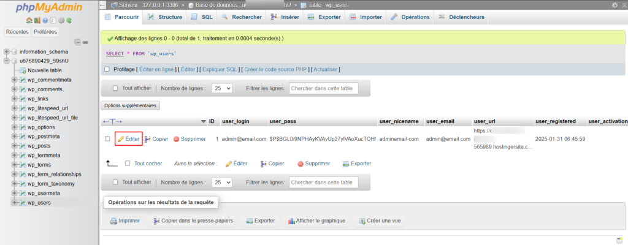Expand wp_usermeta table node
The height and width of the screenshot is (245, 628).
pos(15,194)
